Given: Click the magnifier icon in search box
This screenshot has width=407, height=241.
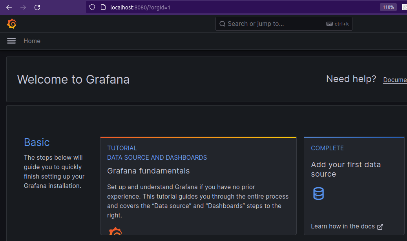Looking at the screenshot, I should pos(223,24).
